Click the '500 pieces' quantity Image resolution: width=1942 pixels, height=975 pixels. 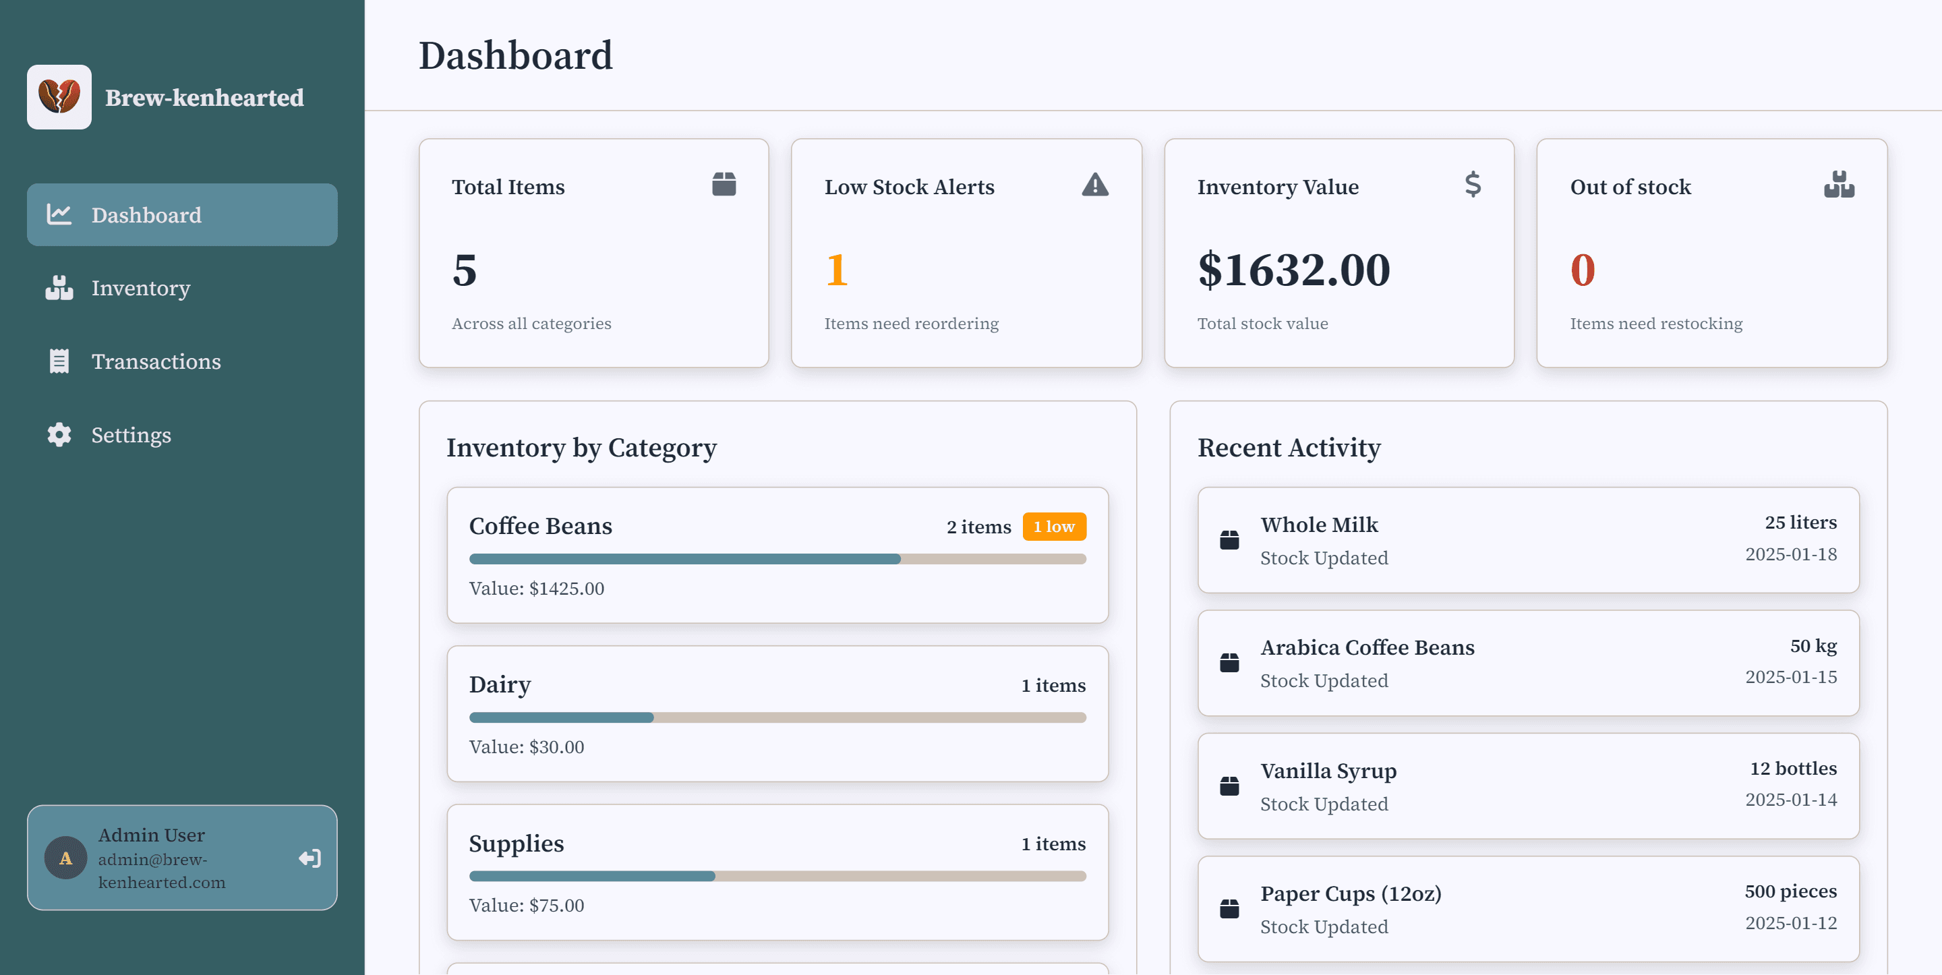pos(1790,891)
